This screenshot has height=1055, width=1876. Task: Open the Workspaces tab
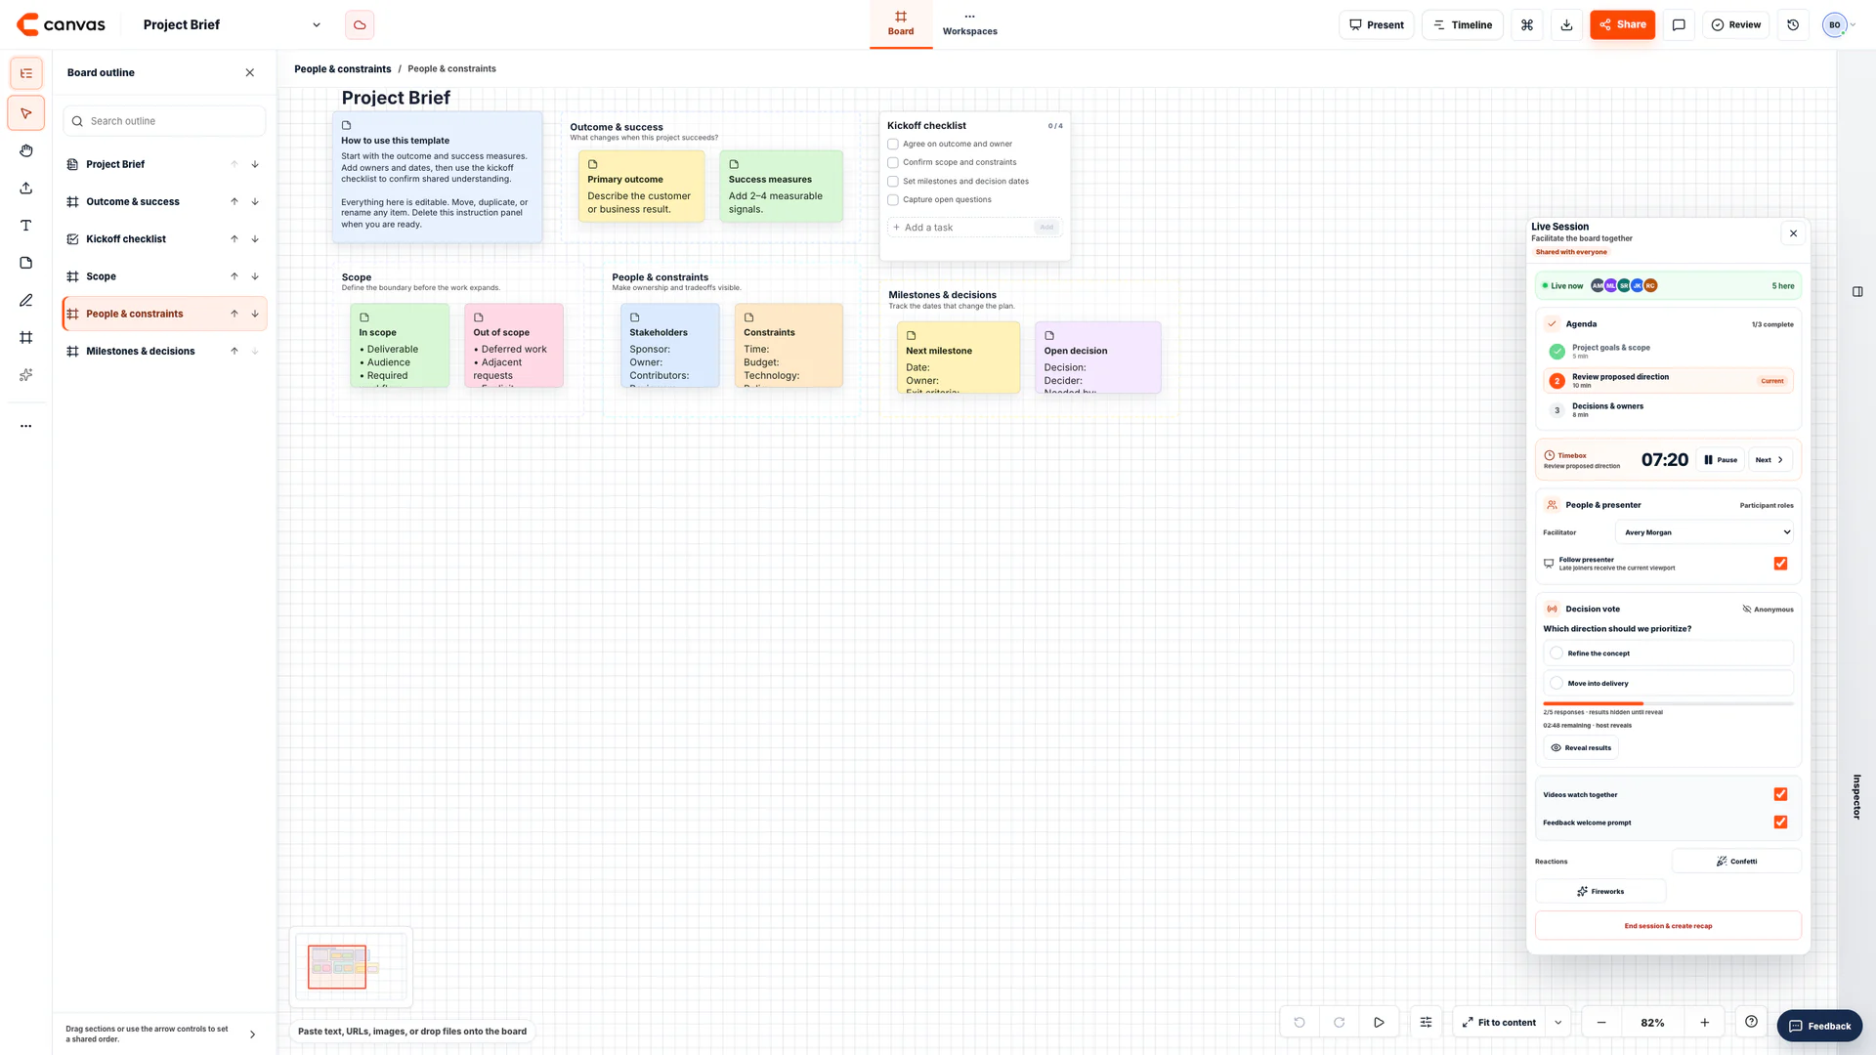[x=969, y=24]
